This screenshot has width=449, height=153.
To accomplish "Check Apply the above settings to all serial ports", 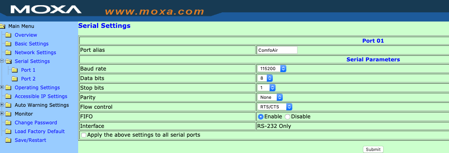I will pyautogui.click(x=84, y=135).
